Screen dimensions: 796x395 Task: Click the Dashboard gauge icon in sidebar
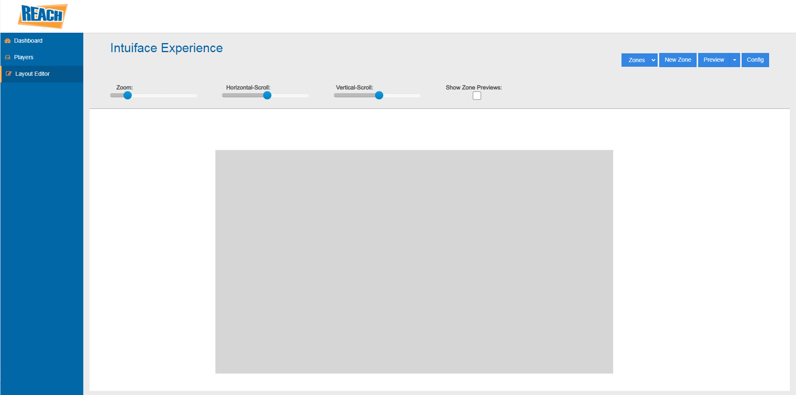point(7,41)
